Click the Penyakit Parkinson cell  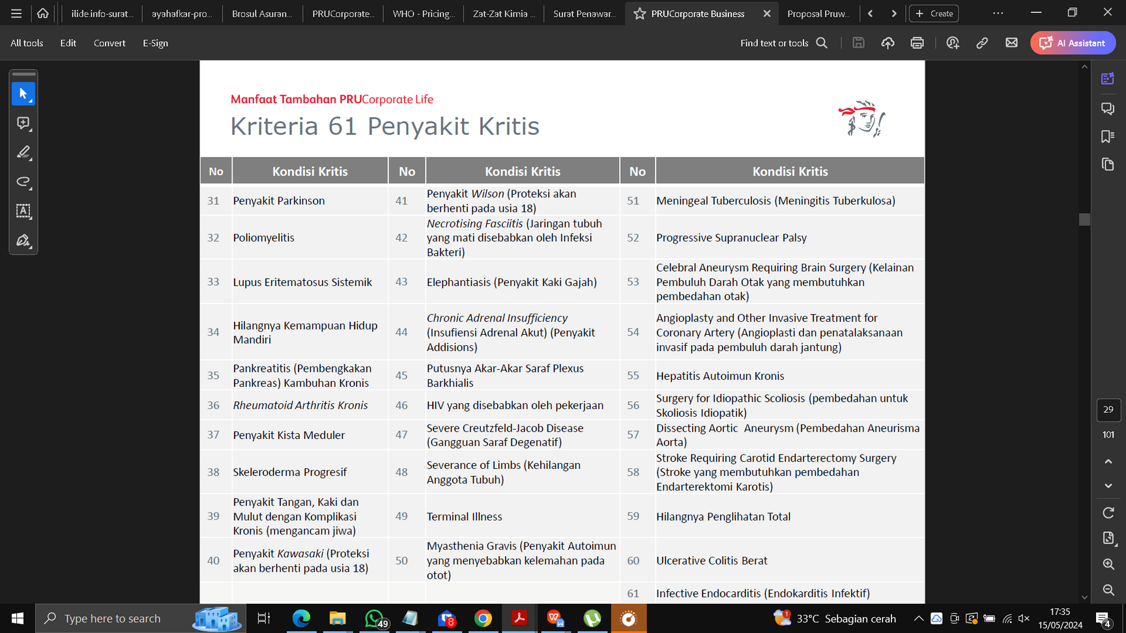pyautogui.click(x=310, y=201)
